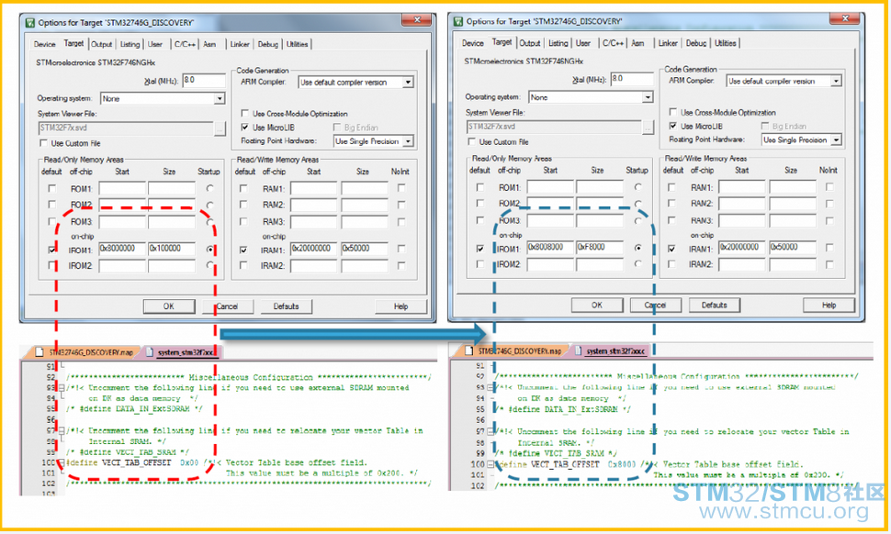Check Use Custom File in right dialog
The height and width of the screenshot is (534, 891).
[x=471, y=142]
